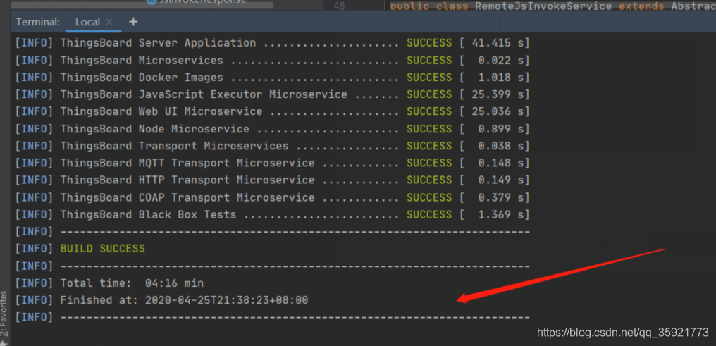Click the ThingsBoard Docker Images line
716x346 pixels.
click(272, 78)
